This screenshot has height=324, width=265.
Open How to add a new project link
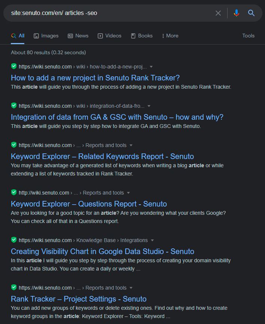[x=95, y=78]
